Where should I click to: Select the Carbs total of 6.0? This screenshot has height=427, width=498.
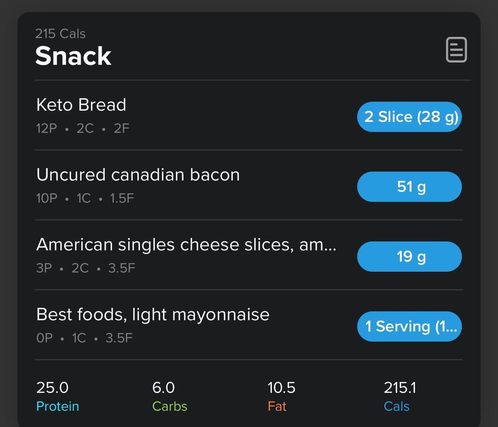tap(170, 397)
